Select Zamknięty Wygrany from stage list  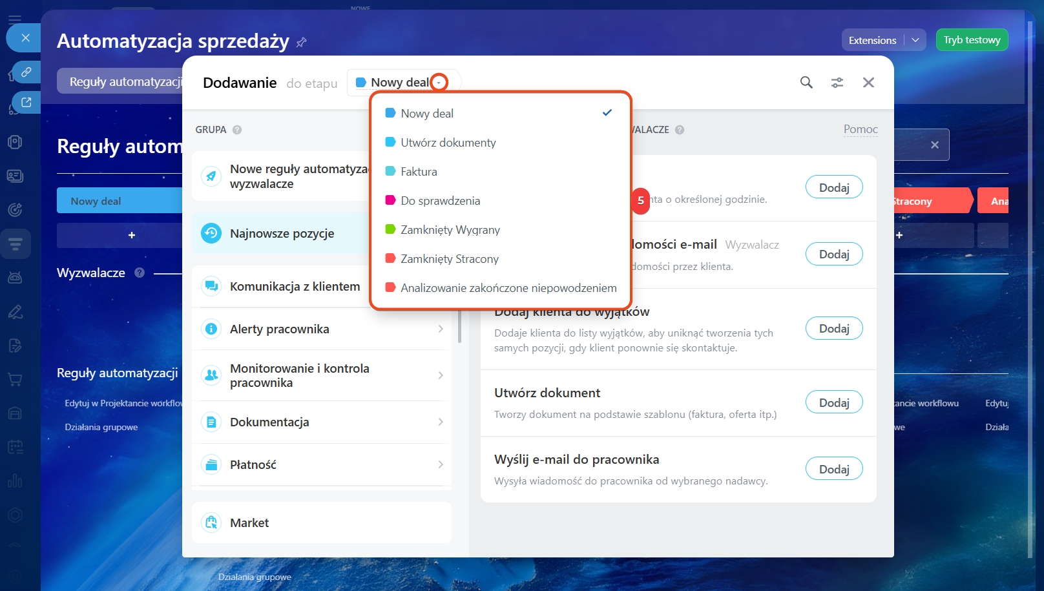pos(450,230)
